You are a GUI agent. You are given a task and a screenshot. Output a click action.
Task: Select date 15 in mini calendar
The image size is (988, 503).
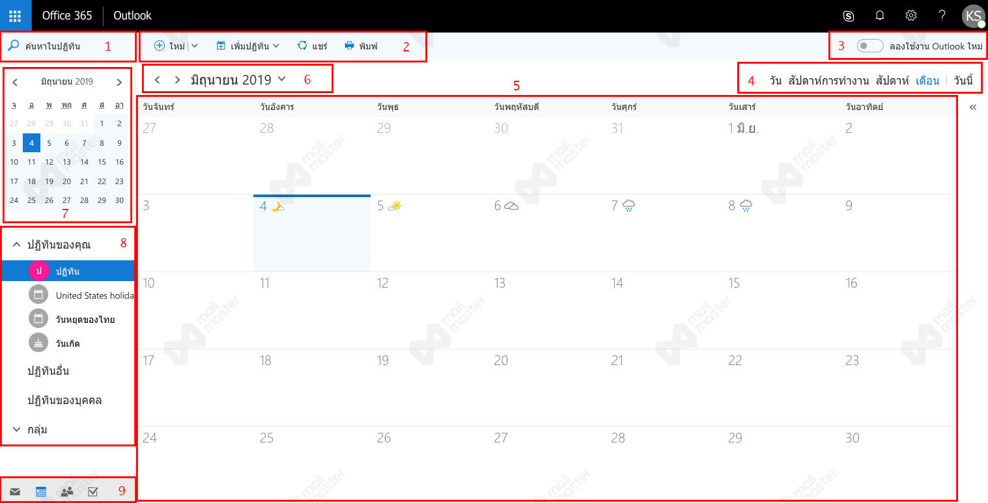click(102, 162)
